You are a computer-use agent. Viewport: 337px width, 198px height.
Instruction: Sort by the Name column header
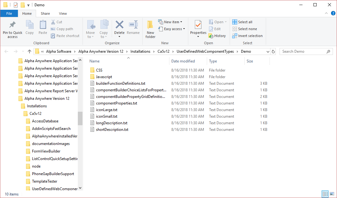tap(128, 61)
